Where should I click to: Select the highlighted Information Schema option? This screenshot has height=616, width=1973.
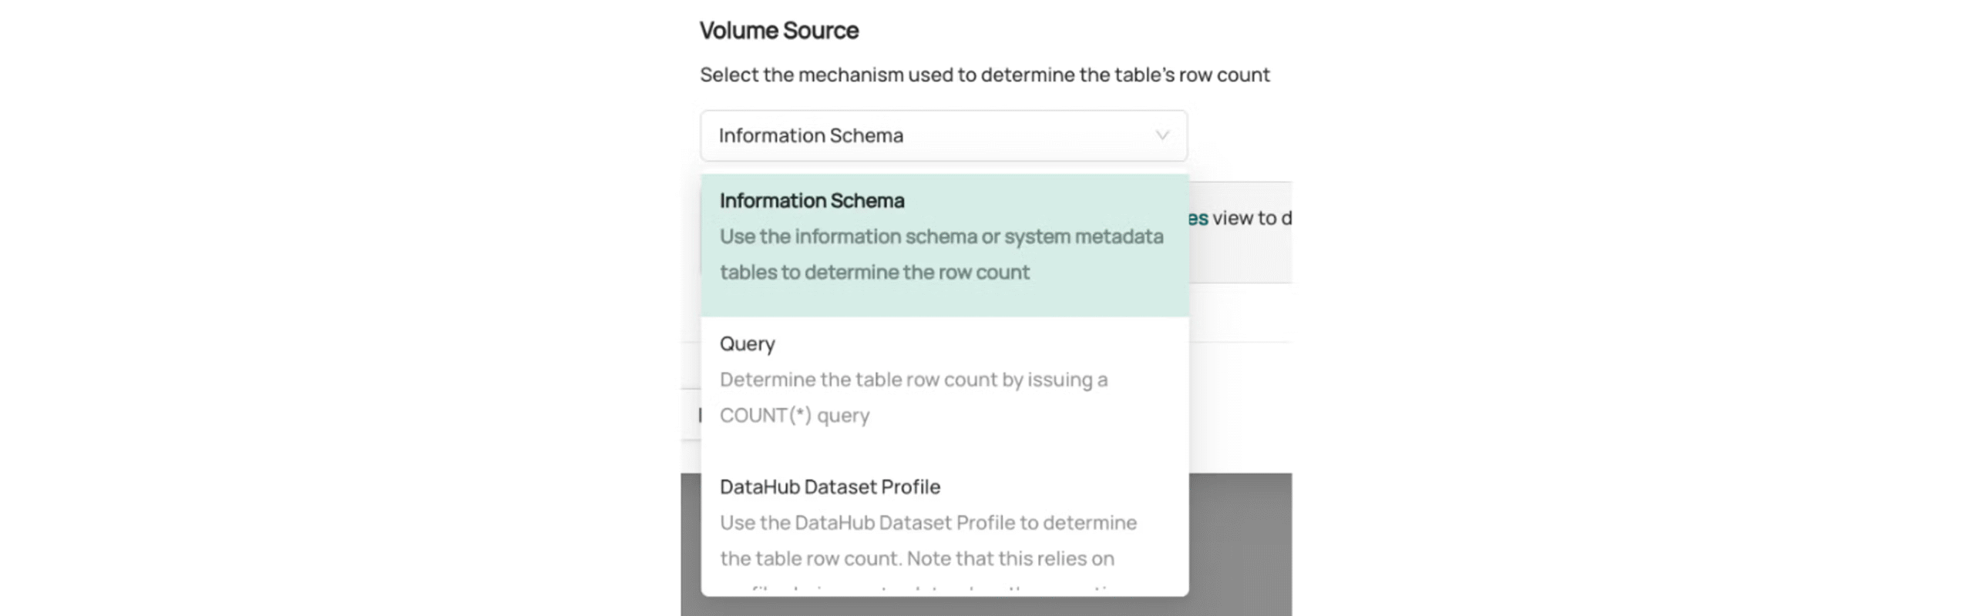pos(812,201)
